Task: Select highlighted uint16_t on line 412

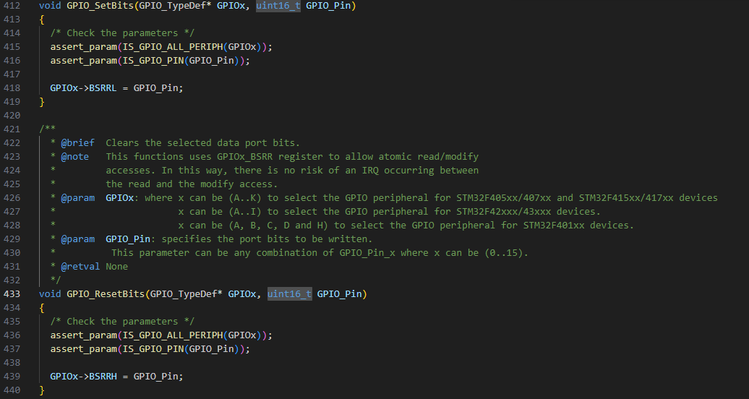Action: point(278,6)
